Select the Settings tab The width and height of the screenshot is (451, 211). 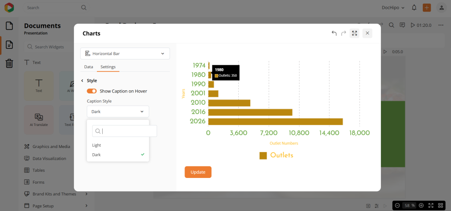click(108, 67)
